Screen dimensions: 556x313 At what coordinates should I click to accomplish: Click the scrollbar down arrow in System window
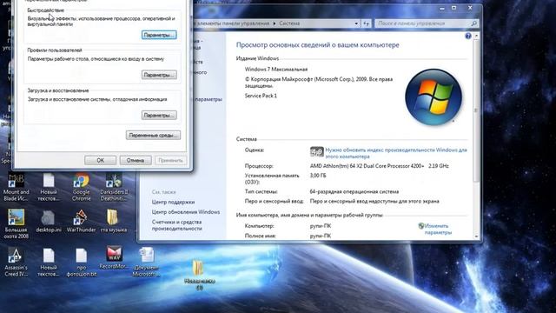[476, 236]
